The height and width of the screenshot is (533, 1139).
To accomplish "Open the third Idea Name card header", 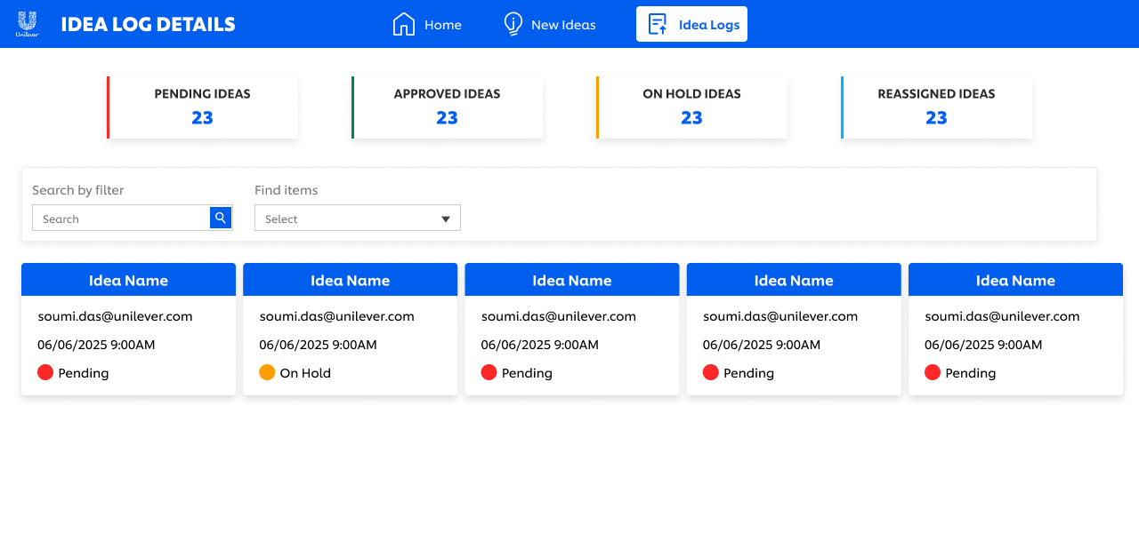I will (572, 280).
